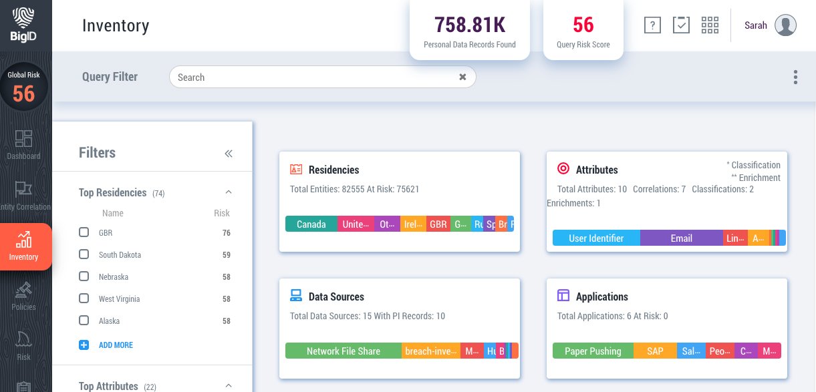Go to Dashboard in the sidebar
The width and height of the screenshot is (816, 392).
[x=23, y=144]
